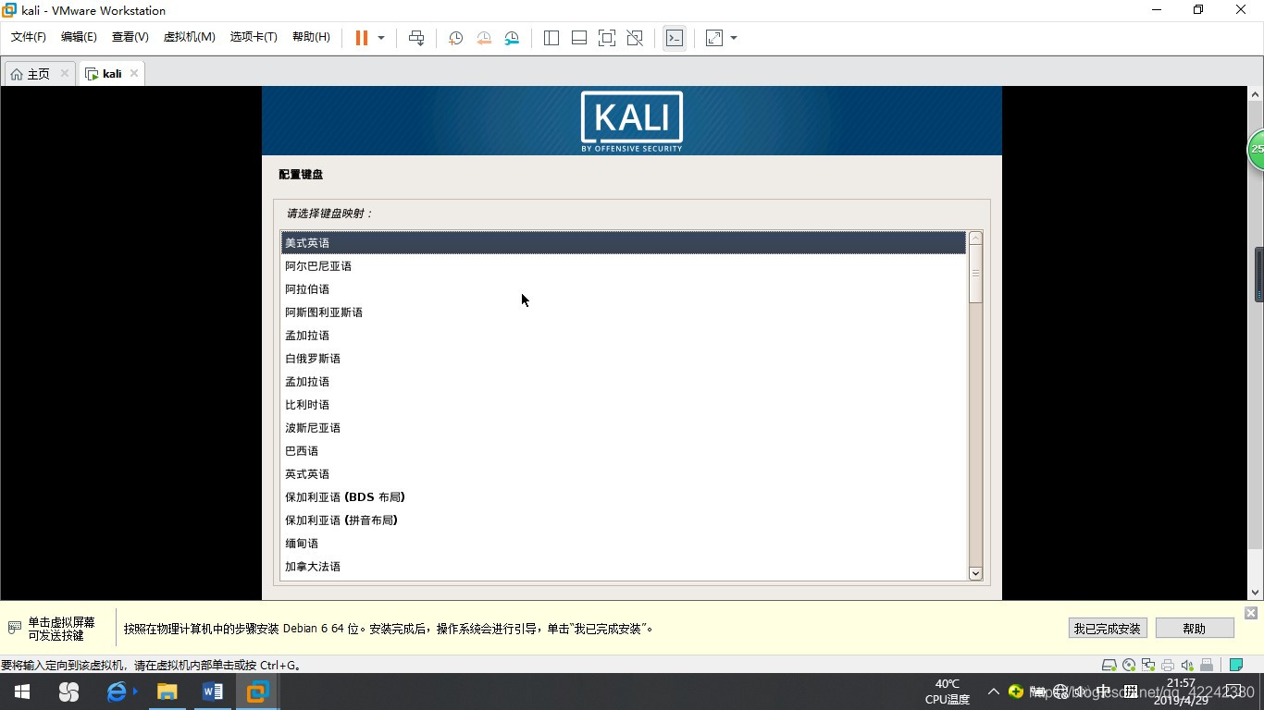Take a snapshot of this virtual machine
The width and height of the screenshot is (1264, 710).
(x=455, y=38)
